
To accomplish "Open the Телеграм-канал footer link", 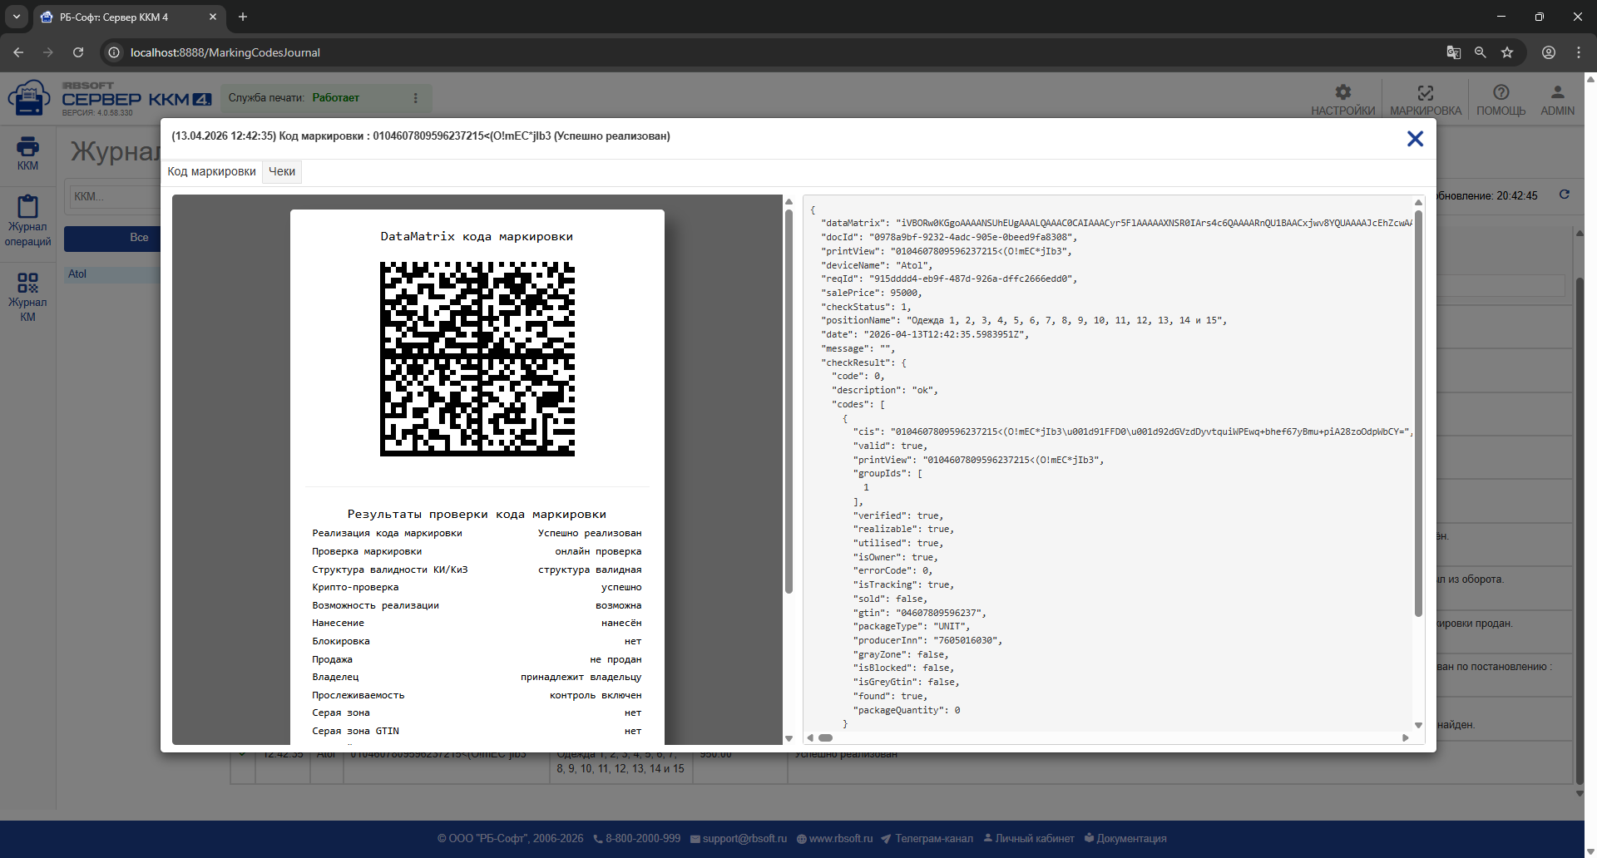I will (x=927, y=839).
